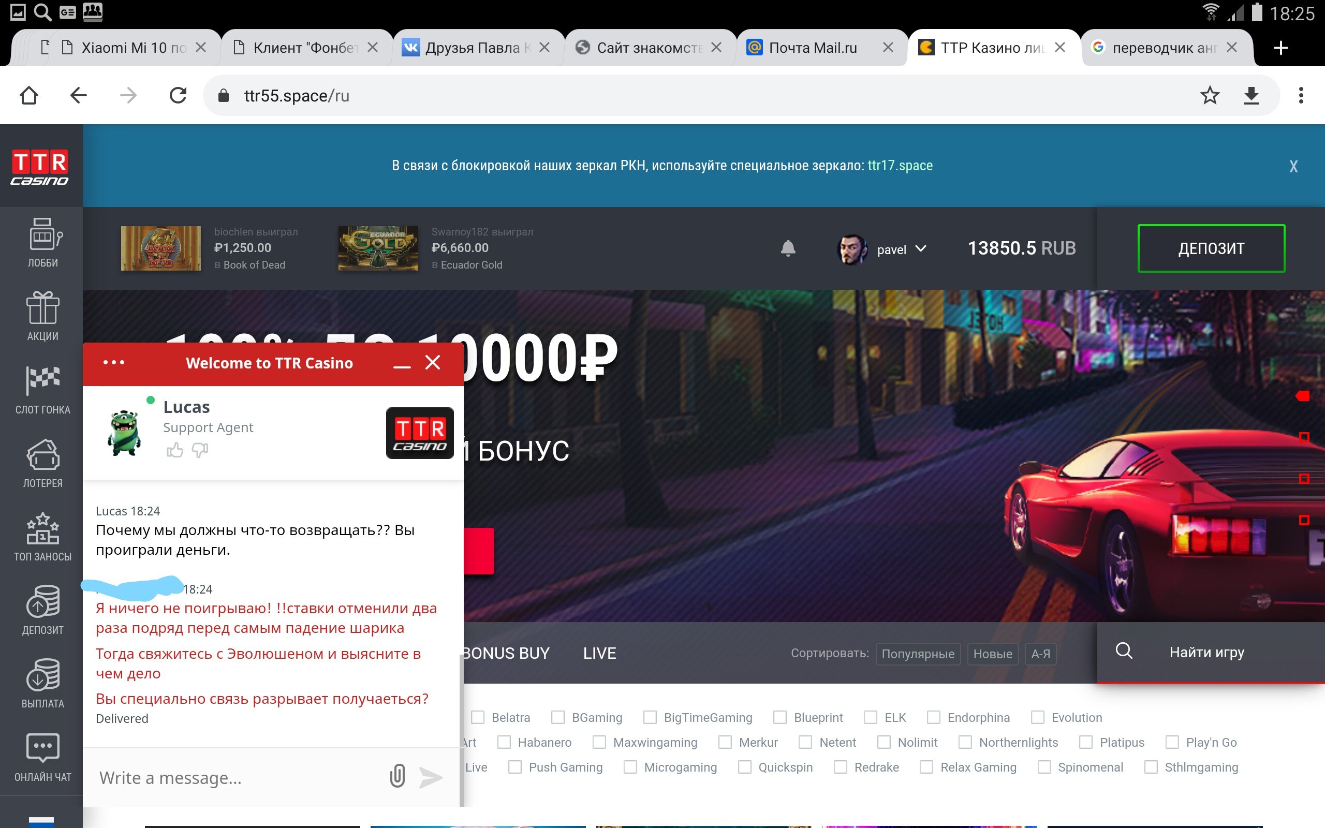The image size is (1325, 828).
Task: Open the Лобби slot machine icon
Action: pyautogui.click(x=43, y=235)
